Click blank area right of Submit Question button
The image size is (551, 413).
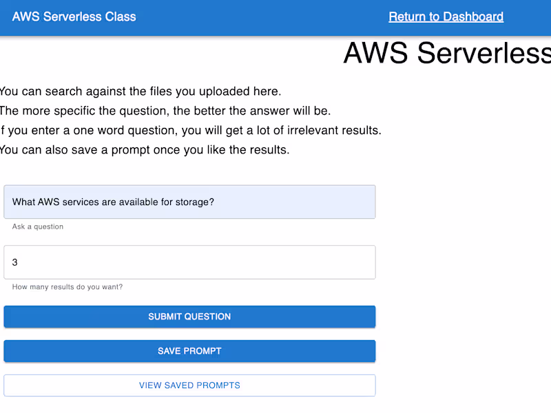461,317
